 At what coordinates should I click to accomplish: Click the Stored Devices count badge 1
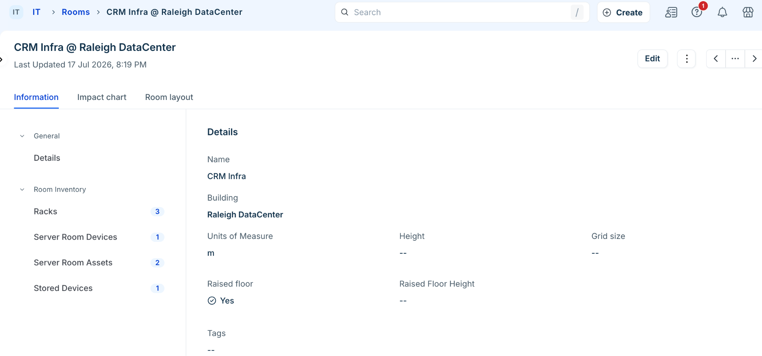click(157, 288)
